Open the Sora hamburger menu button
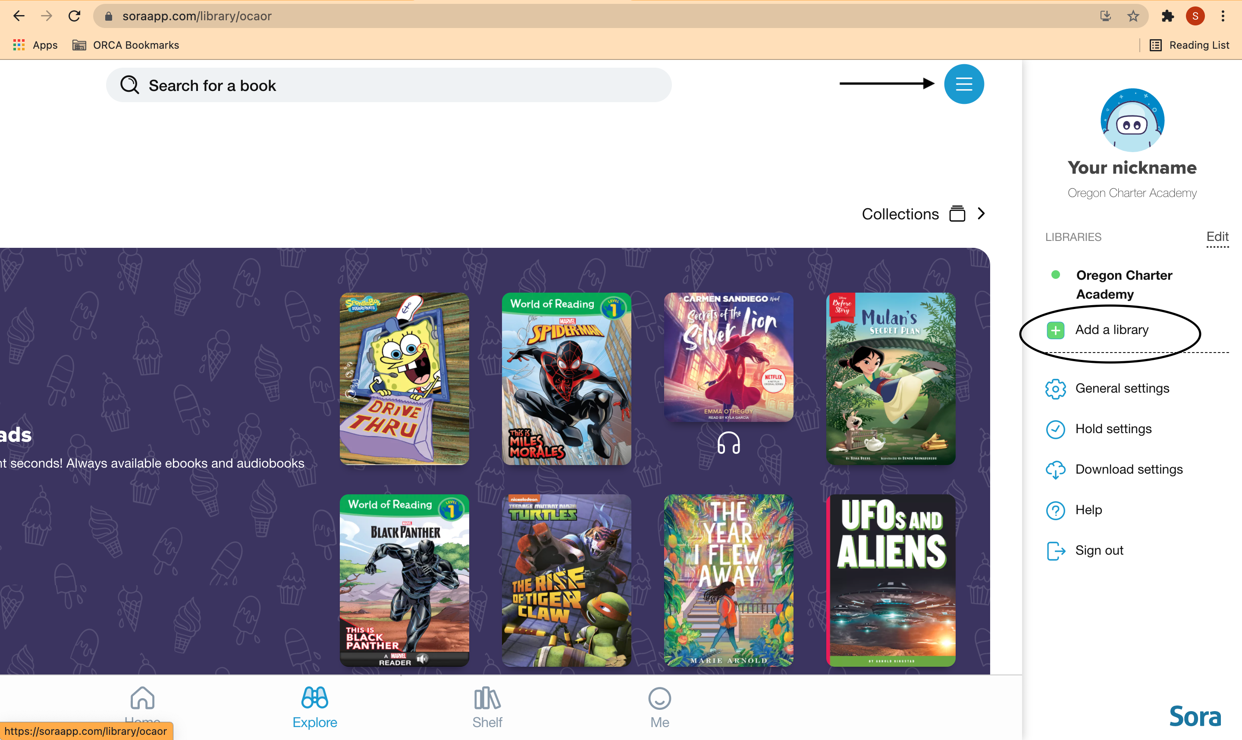The image size is (1242, 740). tap(964, 84)
